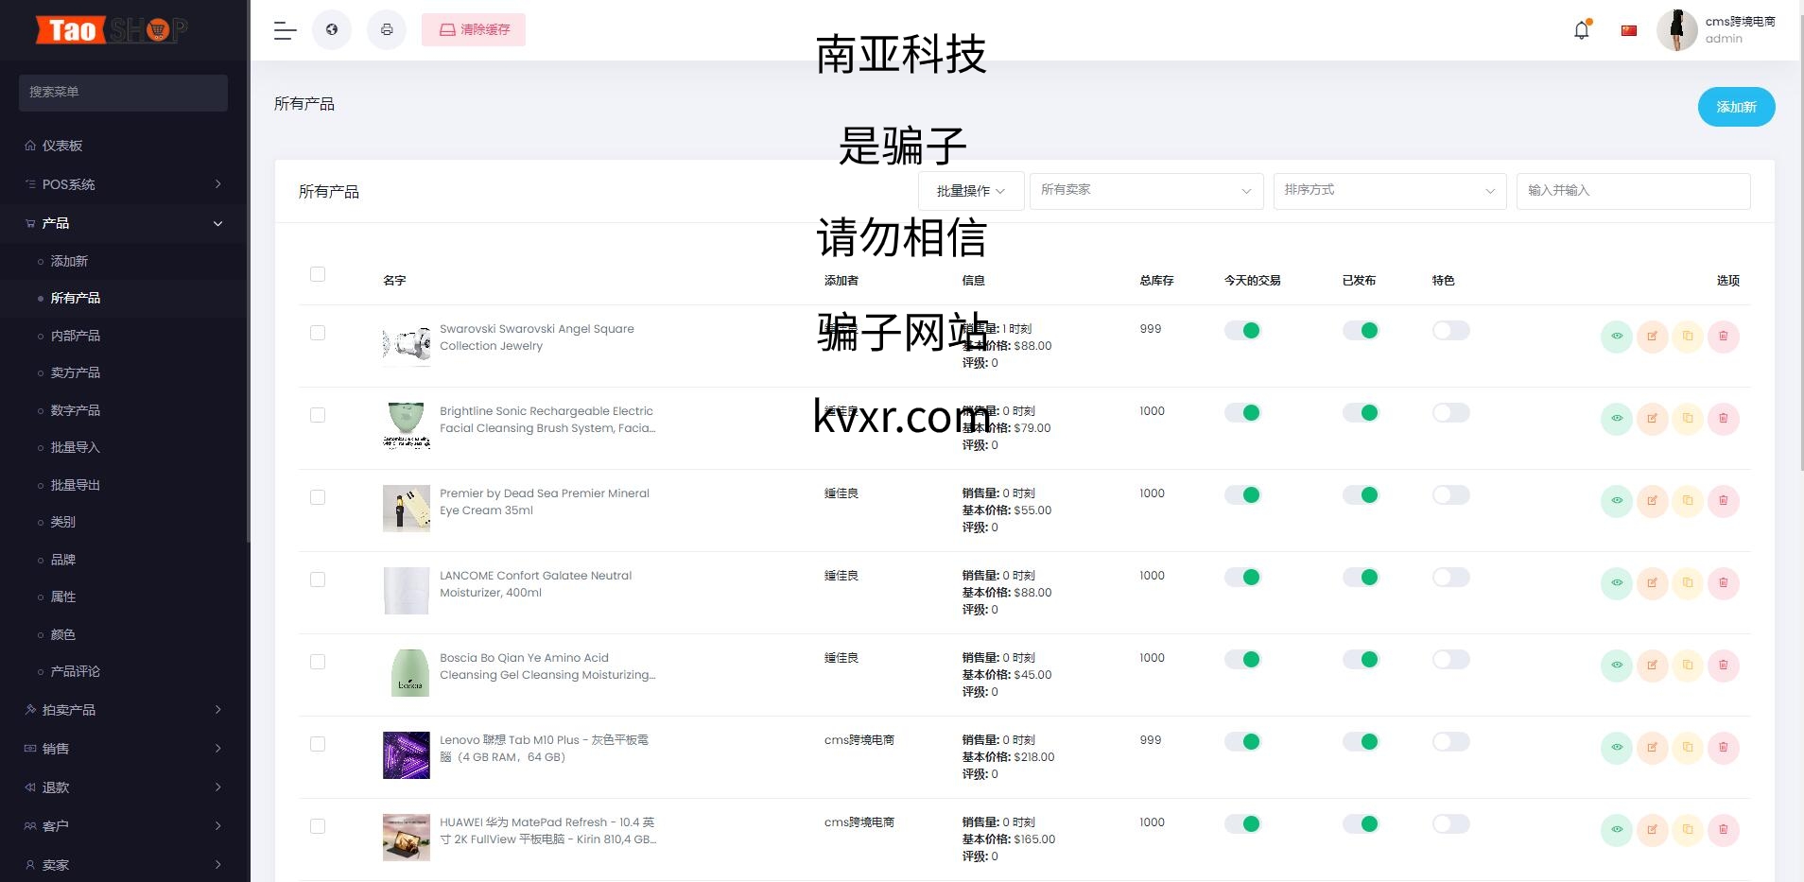Expand the 客户 sidebar menu
1804x882 pixels.
click(123, 826)
